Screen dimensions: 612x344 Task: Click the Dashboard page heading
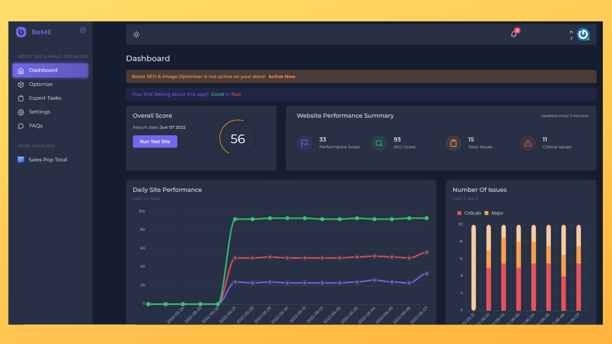click(x=148, y=58)
